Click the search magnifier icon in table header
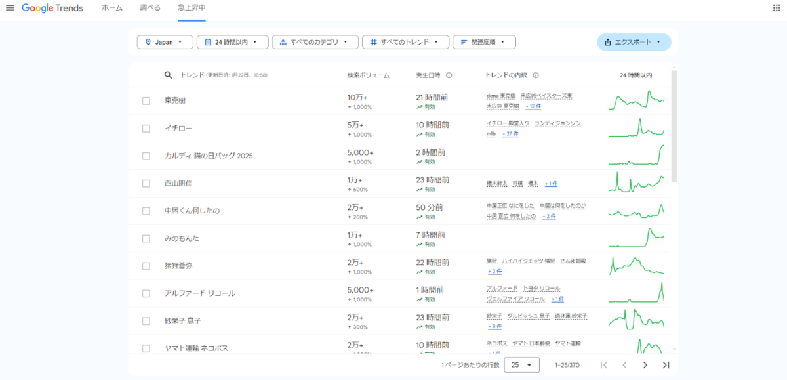The height and width of the screenshot is (380, 787). point(169,75)
